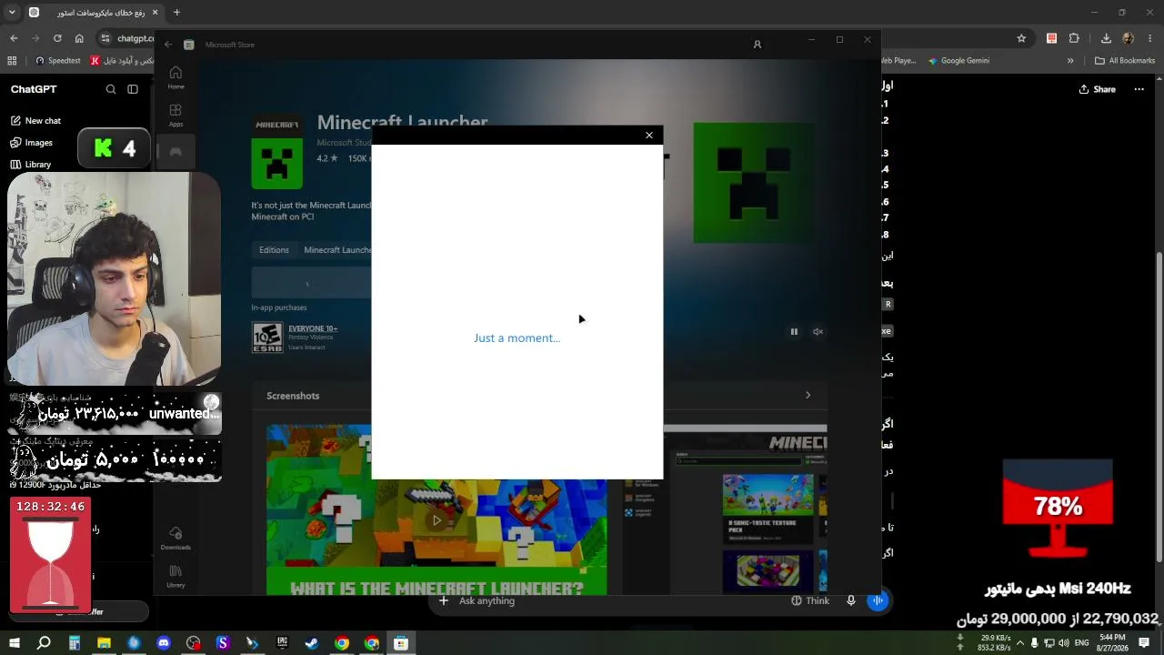Open File Explorer from the taskbar

click(104, 643)
